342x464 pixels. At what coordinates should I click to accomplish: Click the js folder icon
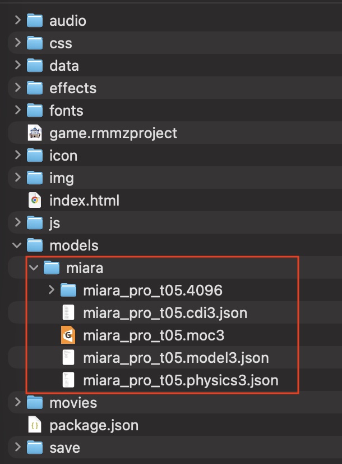tap(35, 223)
